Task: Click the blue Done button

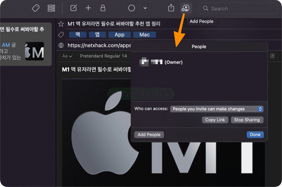Action: point(255,134)
